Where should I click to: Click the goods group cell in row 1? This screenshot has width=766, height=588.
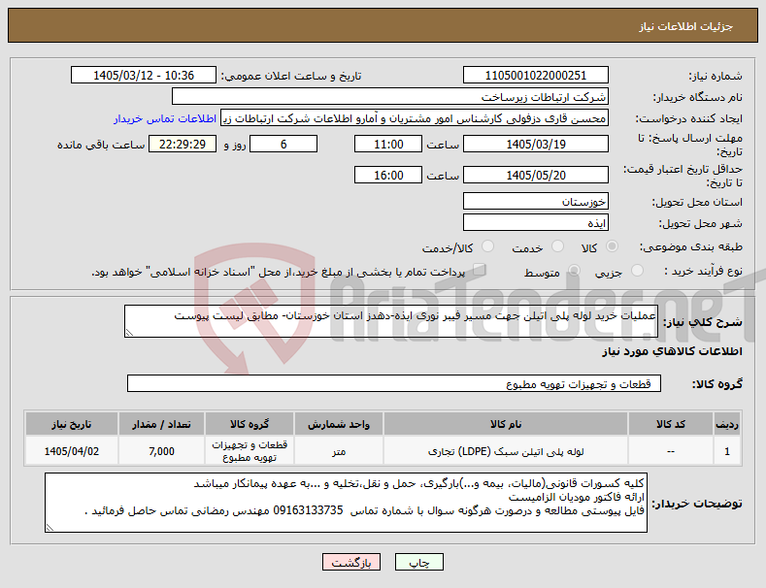point(250,451)
